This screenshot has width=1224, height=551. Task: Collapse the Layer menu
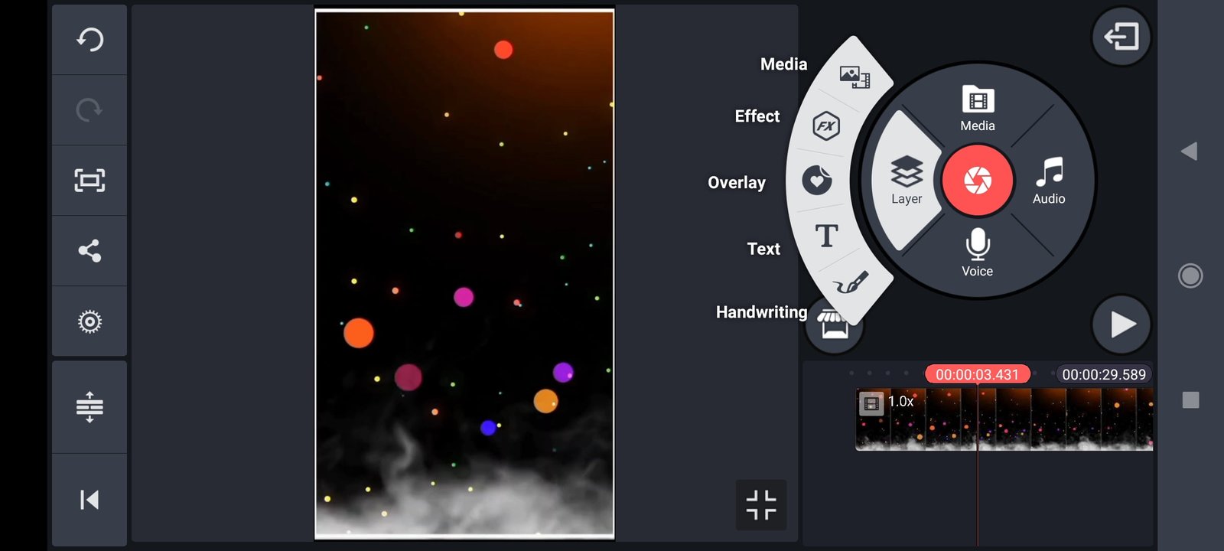[907, 181]
